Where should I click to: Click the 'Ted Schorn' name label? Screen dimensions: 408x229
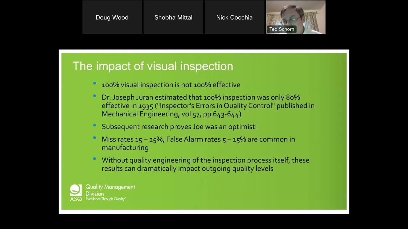click(282, 29)
